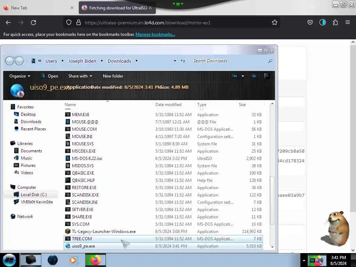Select the Libraries node

[x=22, y=143]
